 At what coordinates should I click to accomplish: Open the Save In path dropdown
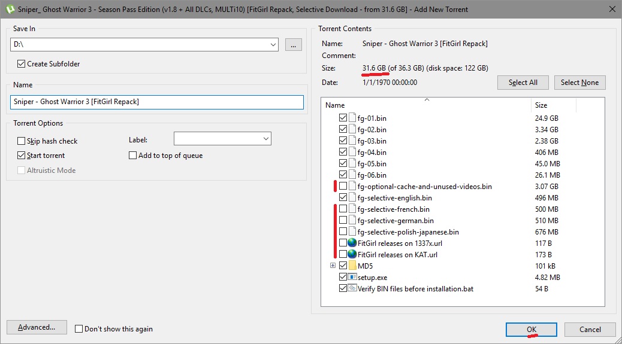(273, 45)
